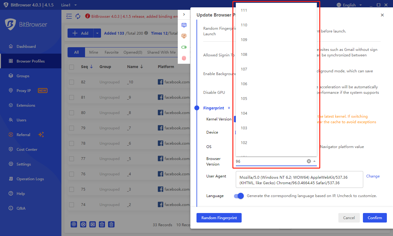Click the Cancel button in dialog

point(349,218)
